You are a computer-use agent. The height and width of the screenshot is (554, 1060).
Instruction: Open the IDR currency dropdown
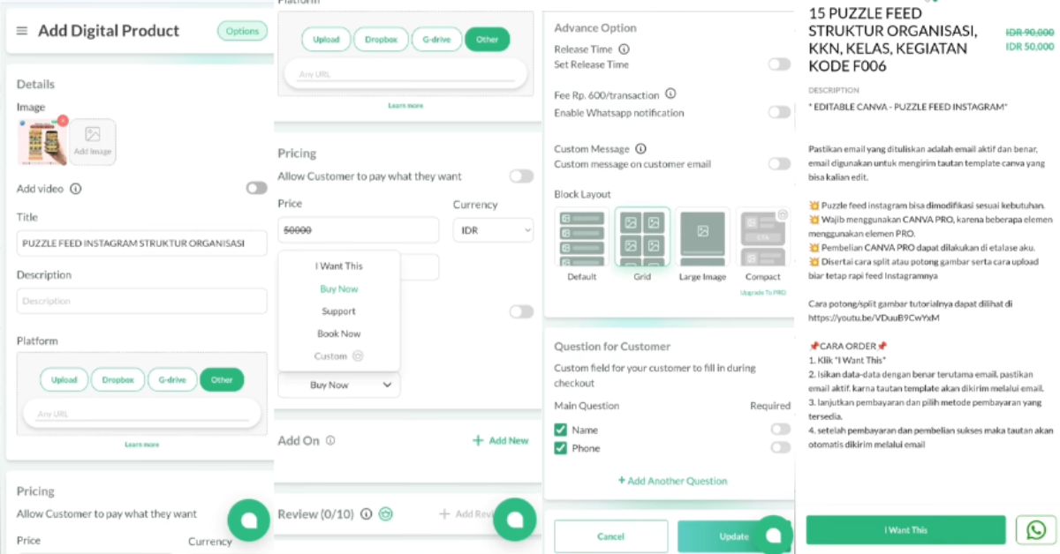coord(493,230)
